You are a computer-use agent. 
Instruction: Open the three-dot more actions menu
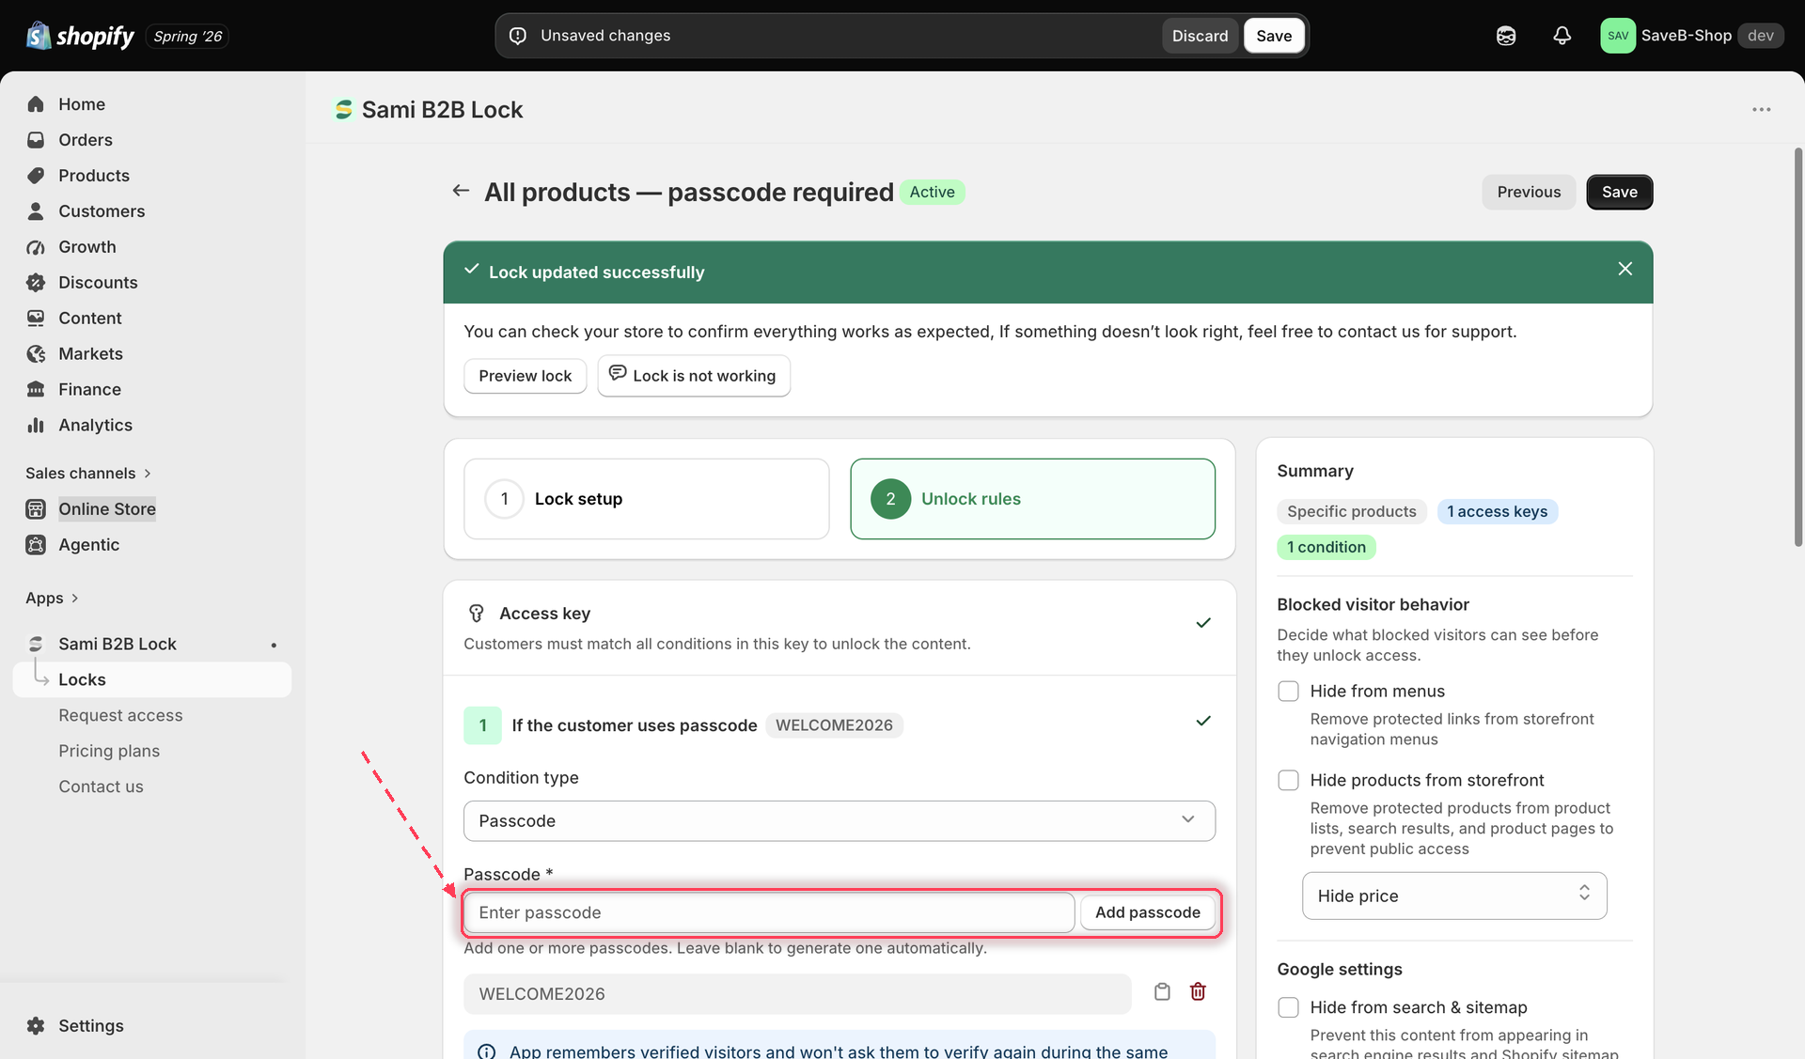pos(1761,110)
